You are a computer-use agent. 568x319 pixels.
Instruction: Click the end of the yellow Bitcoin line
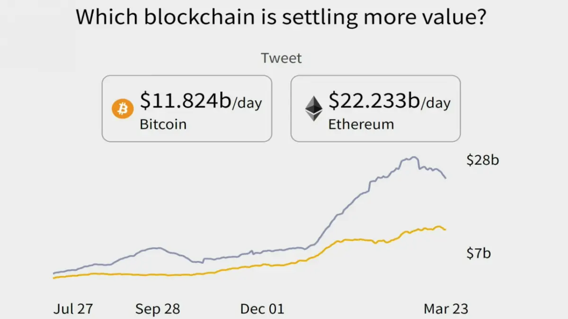coord(445,230)
